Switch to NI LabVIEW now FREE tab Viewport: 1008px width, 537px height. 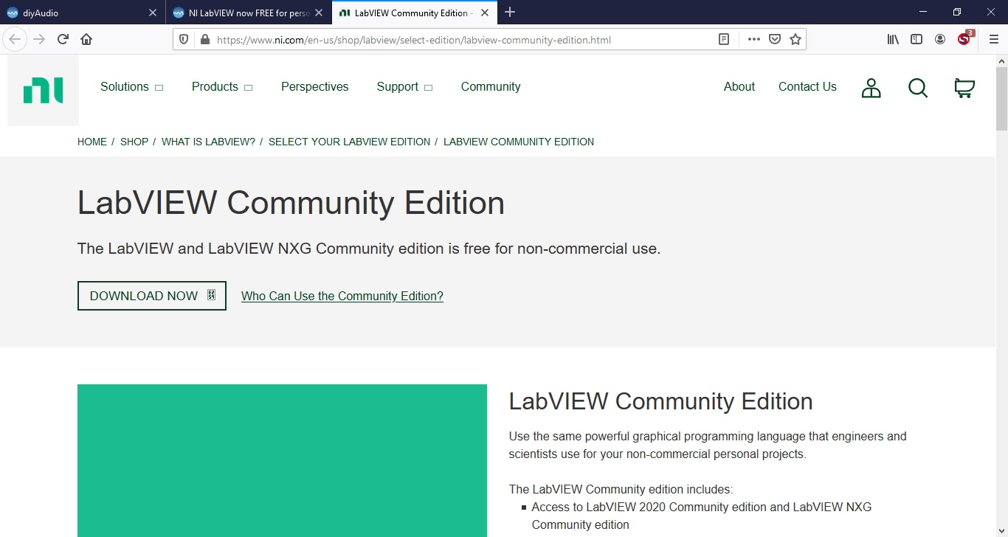click(x=249, y=13)
